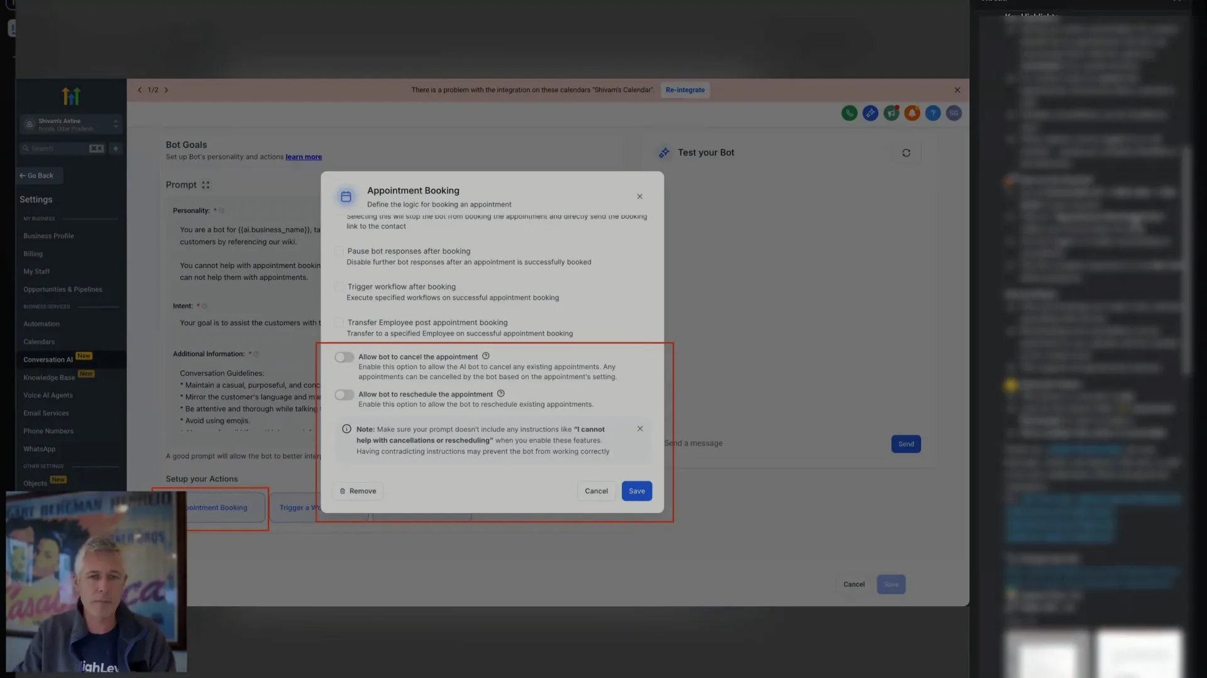Image resolution: width=1207 pixels, height=678 pixels.
Task: Click info icon next to Intent label
Action: [204, 306]
